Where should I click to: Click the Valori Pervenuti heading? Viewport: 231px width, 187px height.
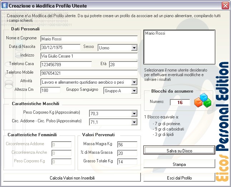click(98, 134)
